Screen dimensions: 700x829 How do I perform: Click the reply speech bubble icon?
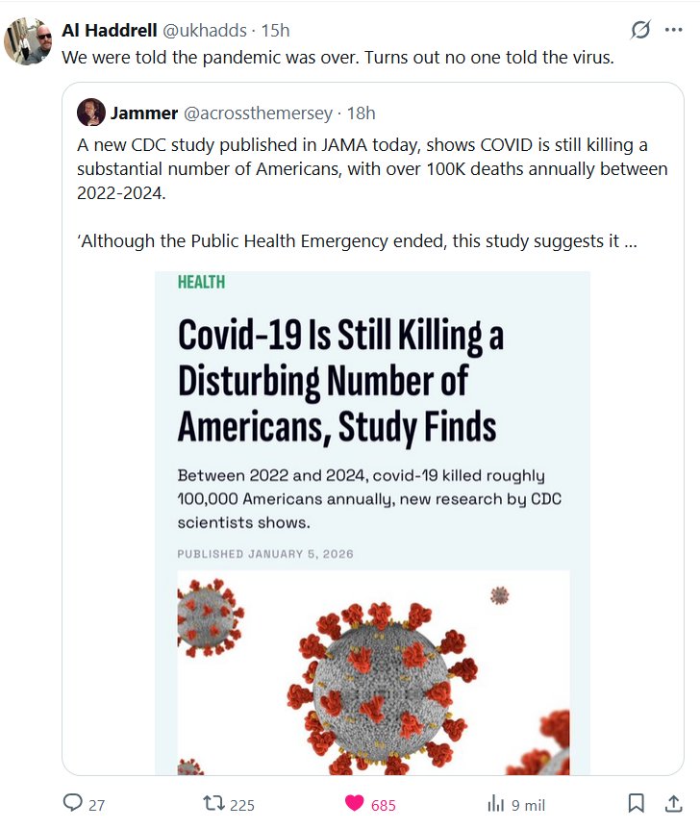pos(73,804)
